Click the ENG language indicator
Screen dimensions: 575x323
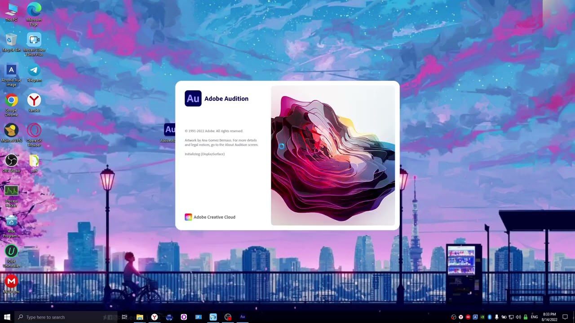[x=534, y=317]
